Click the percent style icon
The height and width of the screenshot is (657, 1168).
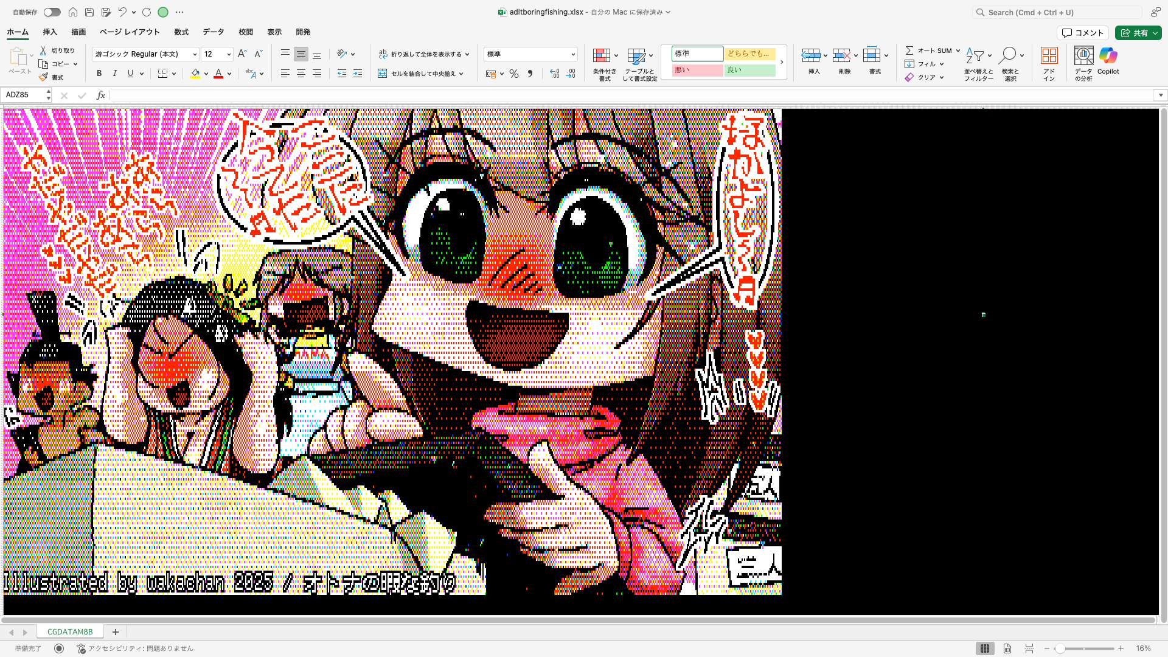coord(514,74)
